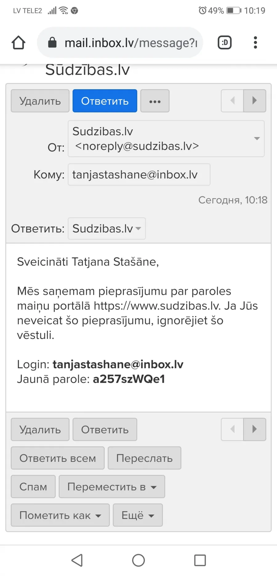
Task: Go to next message with top right arrow
Action: coord(255,101)
